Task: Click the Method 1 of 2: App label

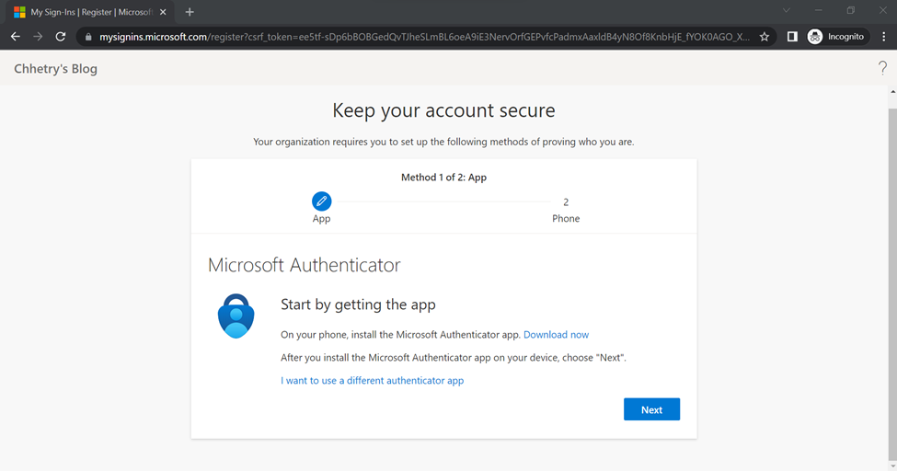Action: point(444,178)
